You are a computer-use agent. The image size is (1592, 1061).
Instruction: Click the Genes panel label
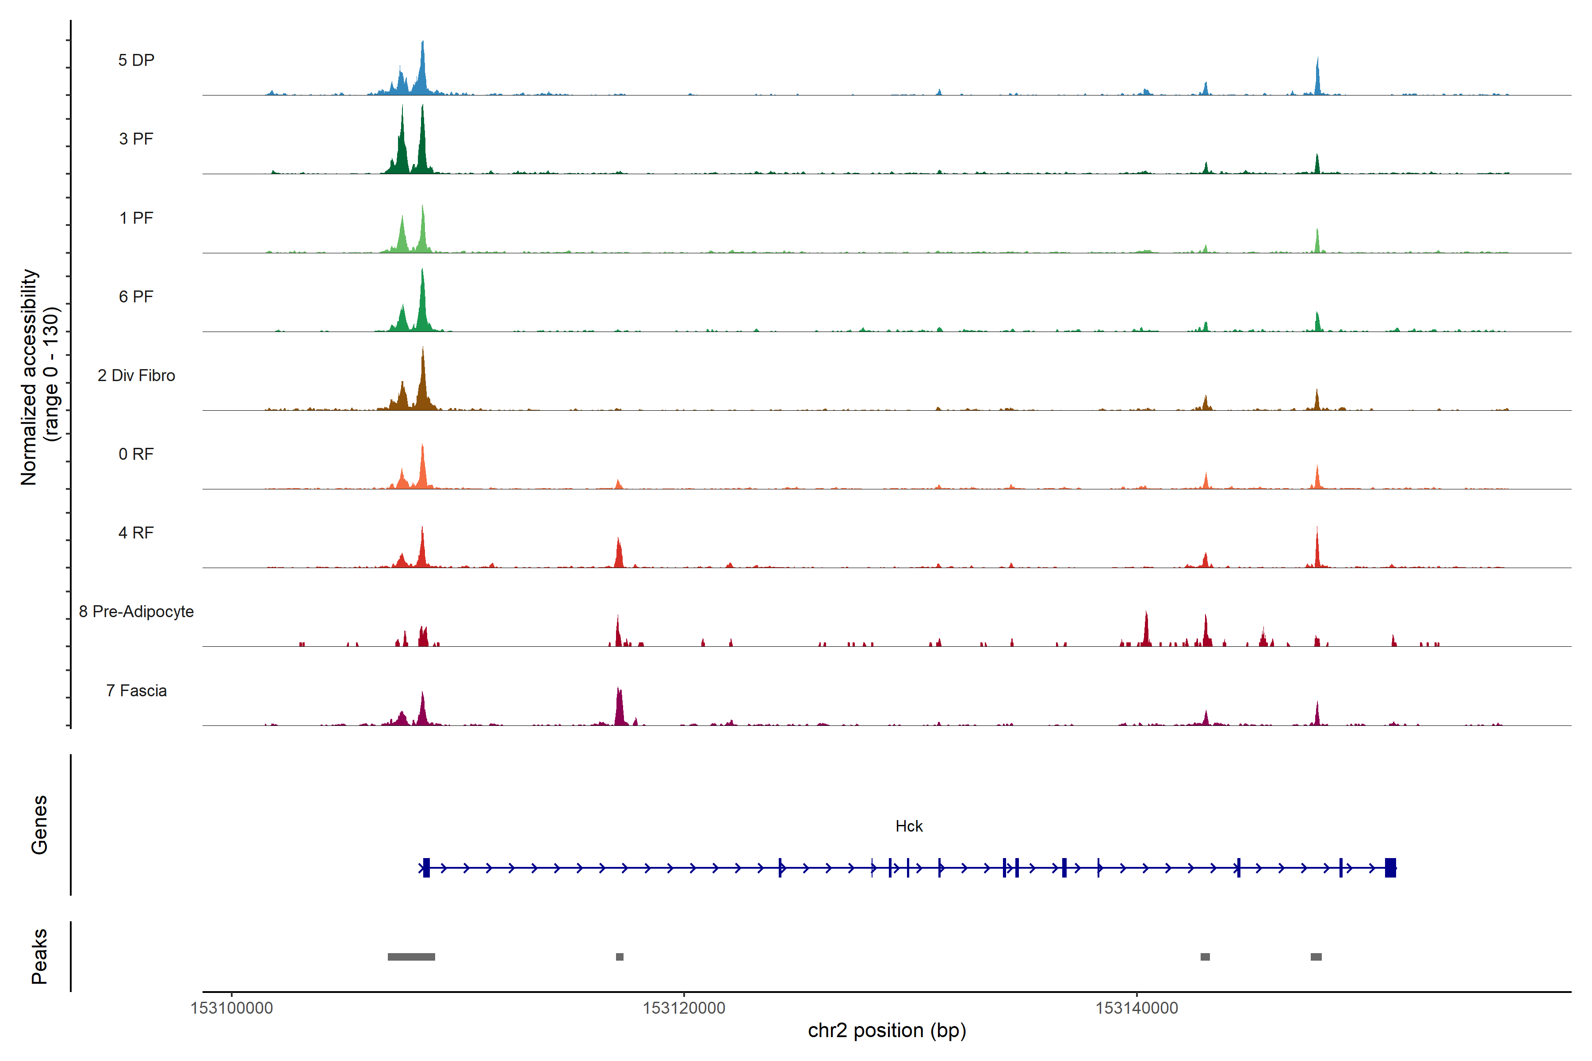[39, 825]
